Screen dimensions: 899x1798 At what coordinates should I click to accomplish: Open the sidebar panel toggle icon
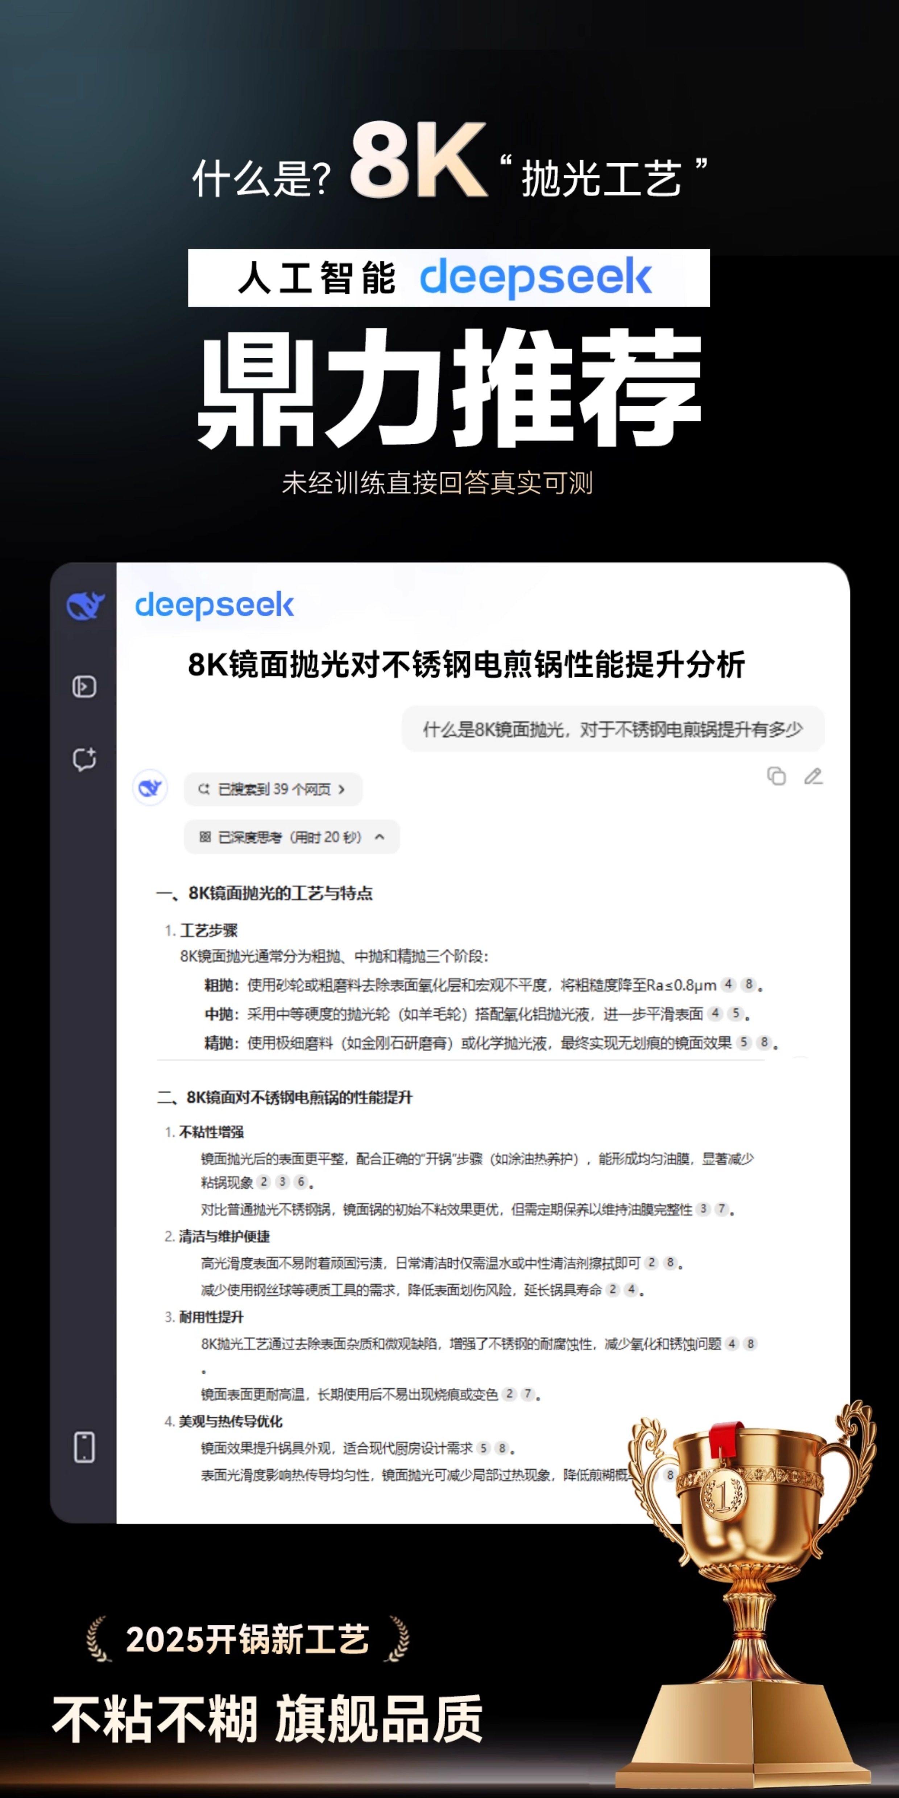84,687
